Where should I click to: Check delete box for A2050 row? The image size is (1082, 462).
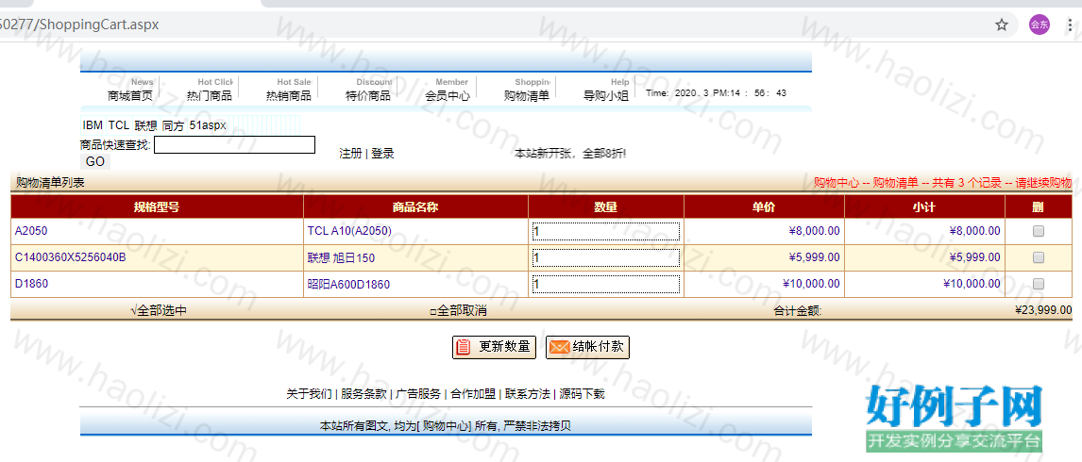tap(1038, 232)
